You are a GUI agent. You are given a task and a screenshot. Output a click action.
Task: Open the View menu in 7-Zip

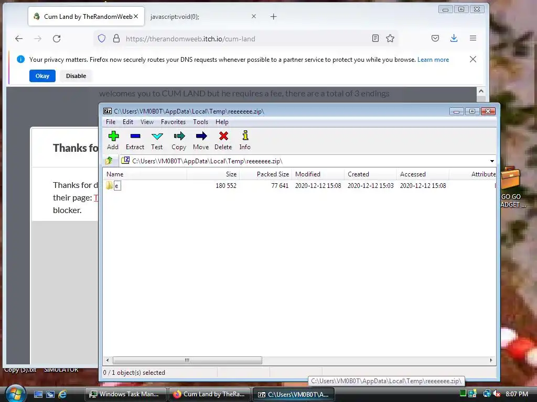point(147,122)
